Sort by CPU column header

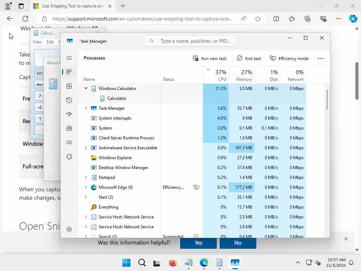tap(216, 75)
